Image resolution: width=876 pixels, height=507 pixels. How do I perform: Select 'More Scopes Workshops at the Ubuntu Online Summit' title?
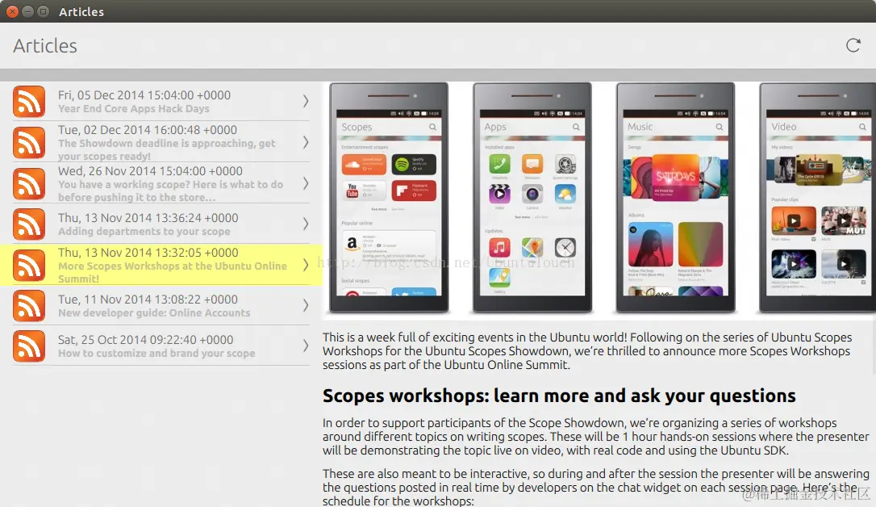pos(172,272)
